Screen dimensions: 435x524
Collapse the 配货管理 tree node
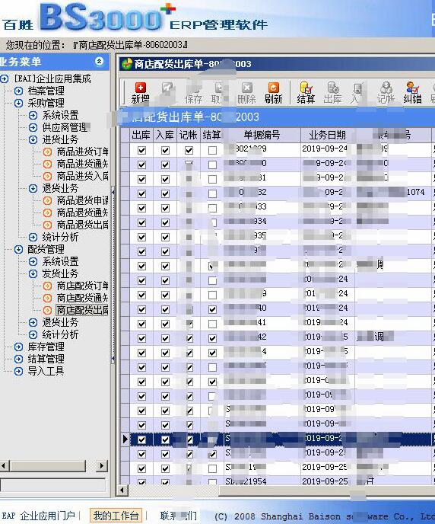click(18, 249)
